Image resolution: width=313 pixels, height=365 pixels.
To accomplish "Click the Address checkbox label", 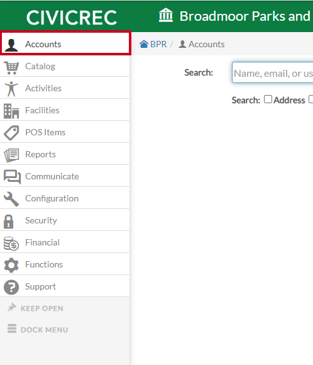I will click(289, 100).
